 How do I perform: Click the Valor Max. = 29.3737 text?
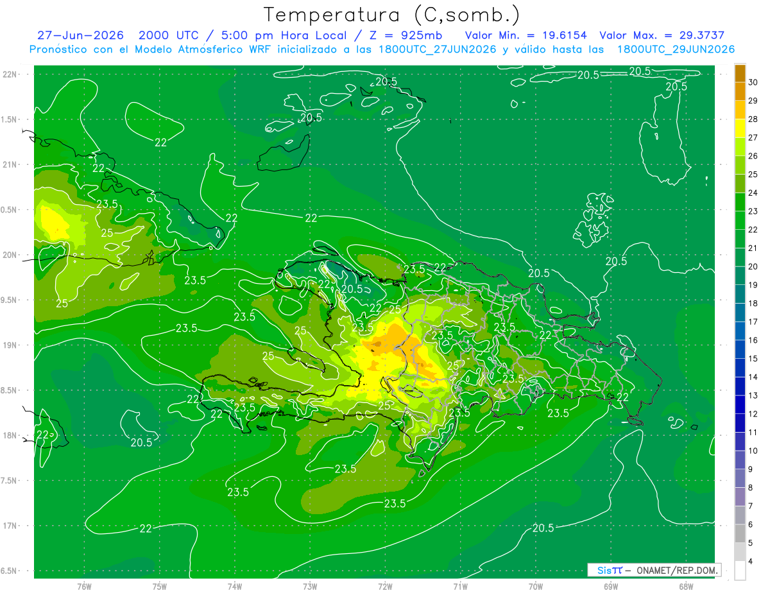(x=662, y=35)
